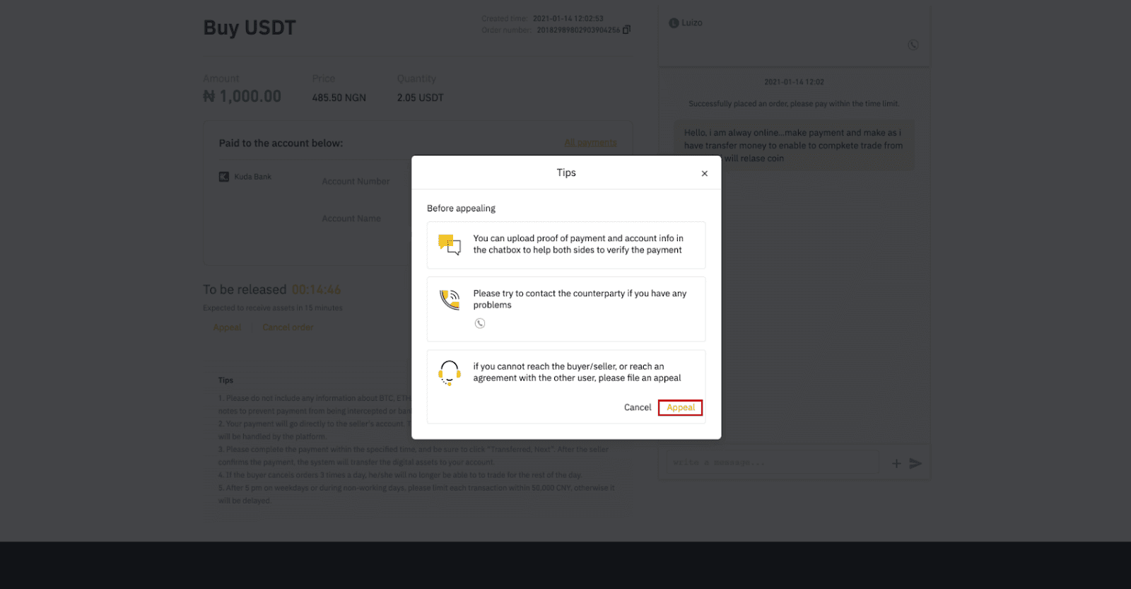
Task: Click the Kuda Bank logo icon
Action: point(224,177)
